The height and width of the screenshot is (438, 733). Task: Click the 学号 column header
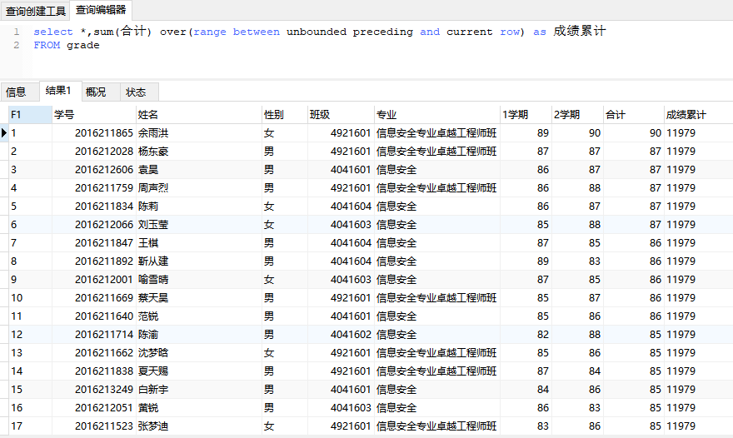coord(94,115)
